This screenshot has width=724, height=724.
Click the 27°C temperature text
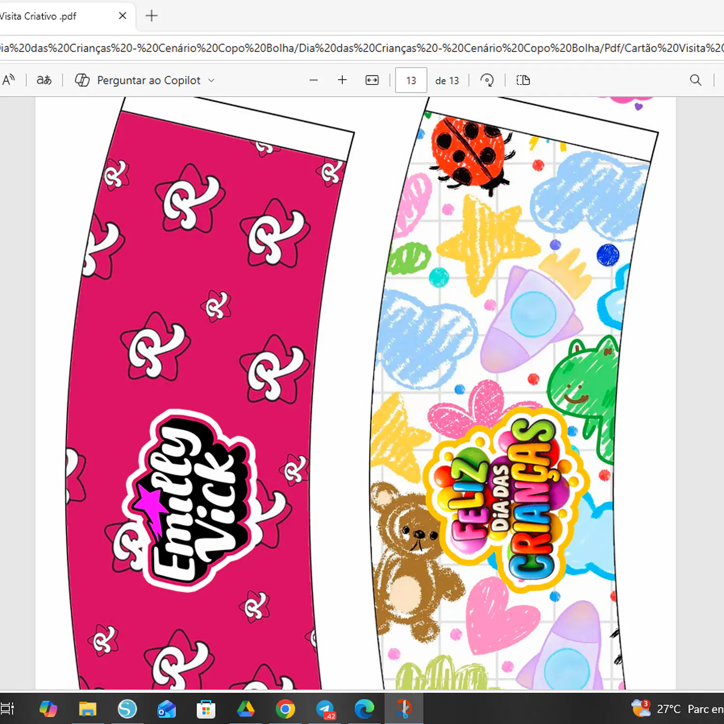[x=668, y=709]
